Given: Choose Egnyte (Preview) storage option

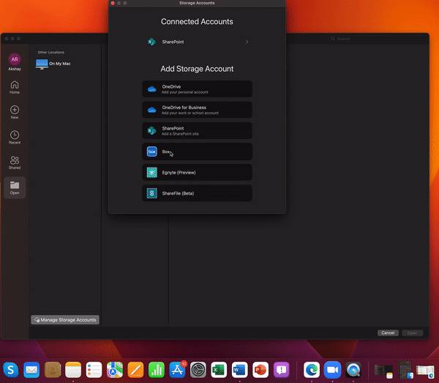Looking at the screenshot, I should (x=197, y=173).
